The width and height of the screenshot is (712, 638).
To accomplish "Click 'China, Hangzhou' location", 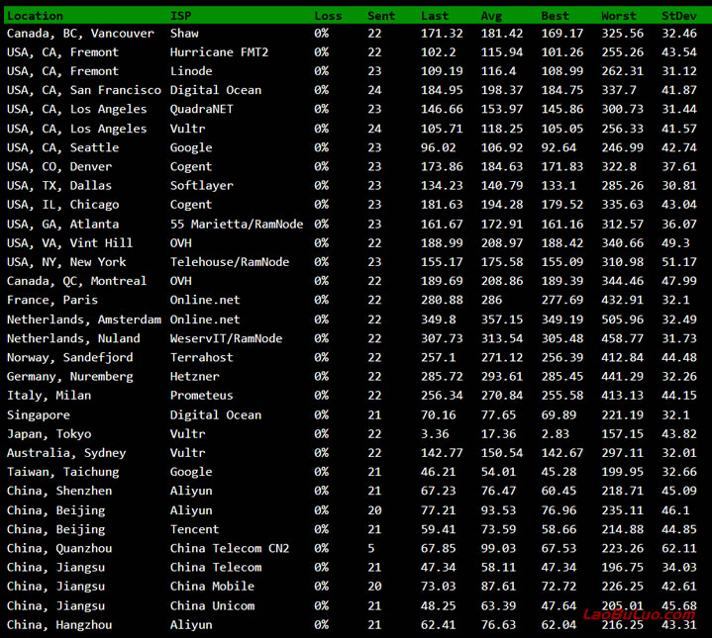I will click(59, 625).
